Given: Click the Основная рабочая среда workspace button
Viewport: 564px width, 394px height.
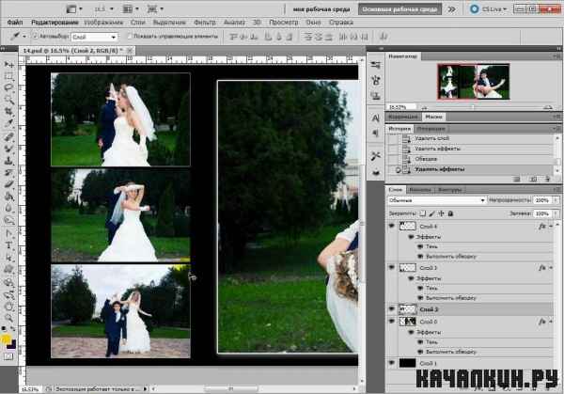Looking at the screenshot, I should click(x=400, y=9).
